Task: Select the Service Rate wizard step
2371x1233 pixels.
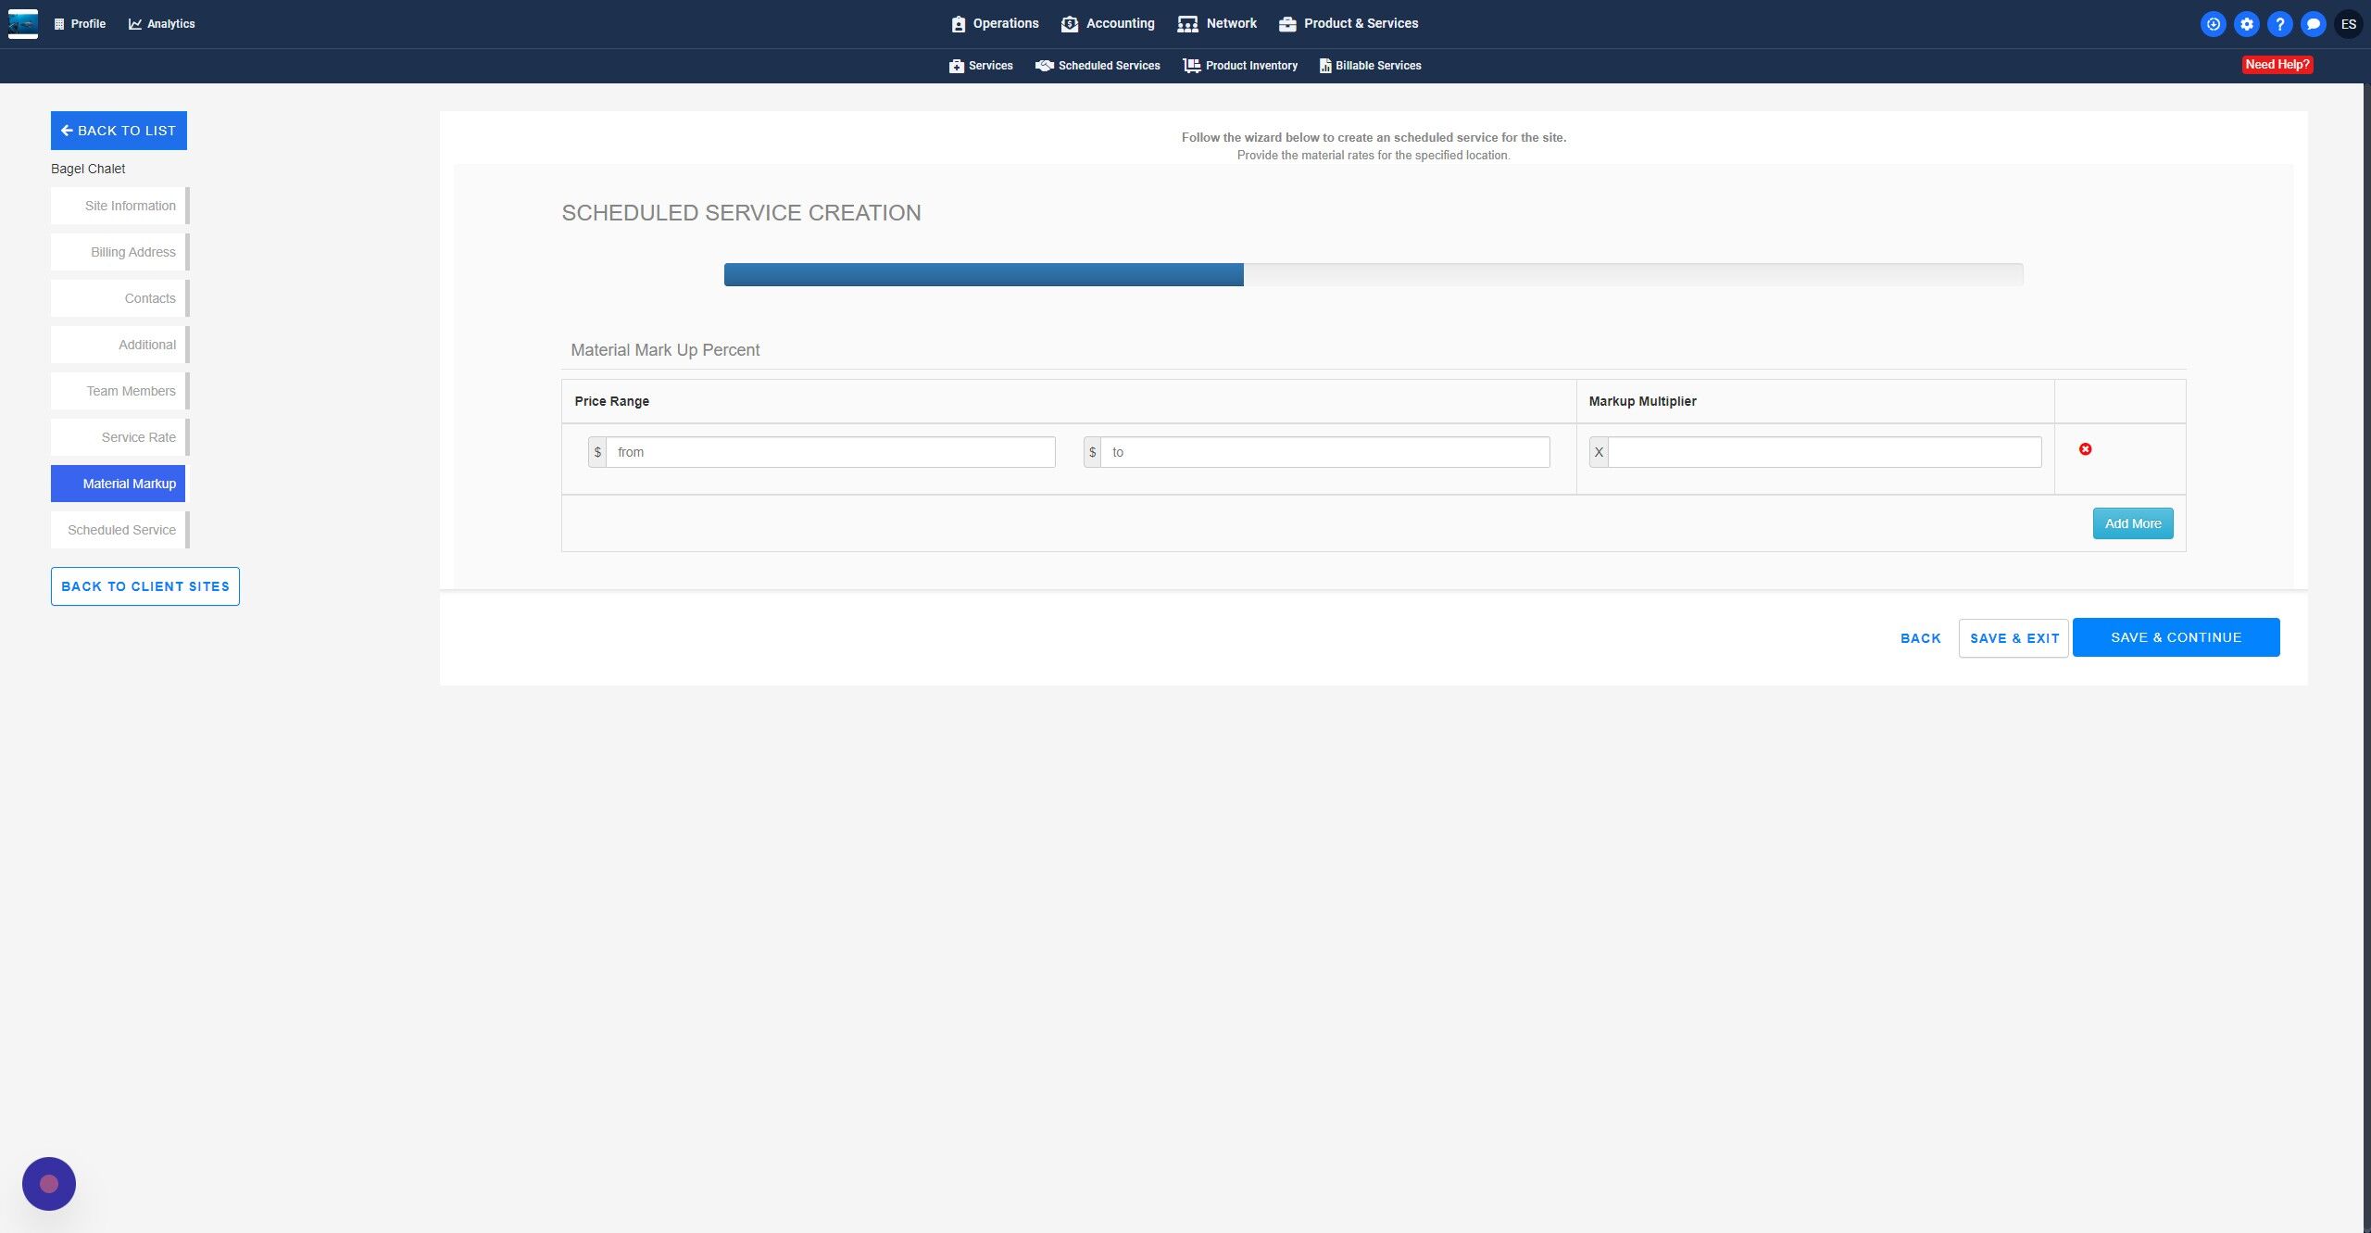Action: coord(119,437)
